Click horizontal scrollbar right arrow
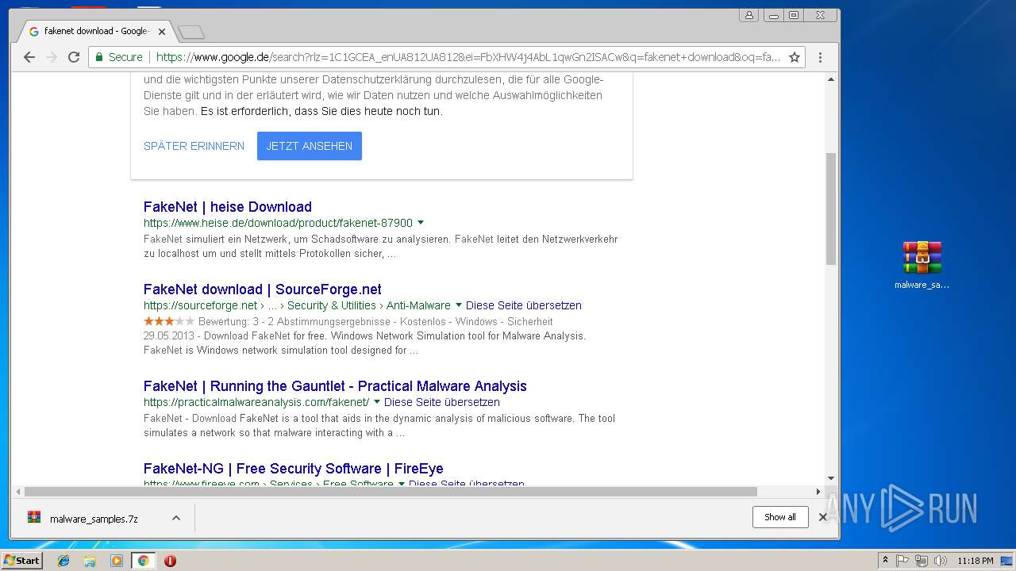Screen dimensions: 1016x571 [x=818, y=492]
